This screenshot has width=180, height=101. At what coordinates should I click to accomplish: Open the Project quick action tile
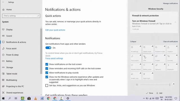pos(160,58)
